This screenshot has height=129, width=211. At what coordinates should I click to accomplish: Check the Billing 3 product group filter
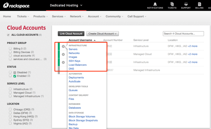pos(10,48)
